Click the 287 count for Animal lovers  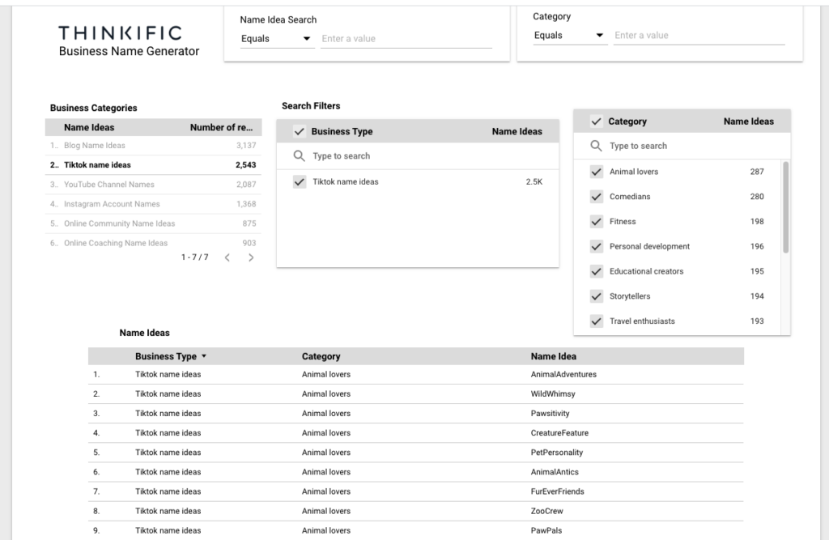(757, 172)
